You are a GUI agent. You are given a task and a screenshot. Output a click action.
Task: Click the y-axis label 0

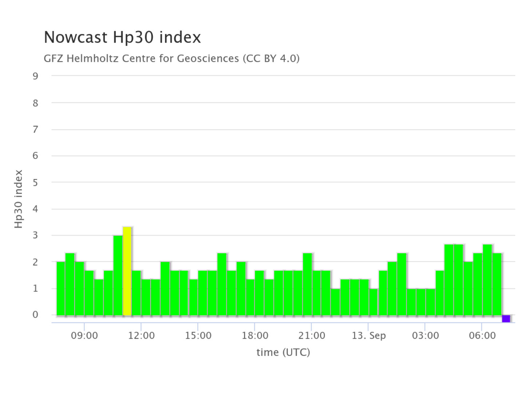(x=35, y=315)
